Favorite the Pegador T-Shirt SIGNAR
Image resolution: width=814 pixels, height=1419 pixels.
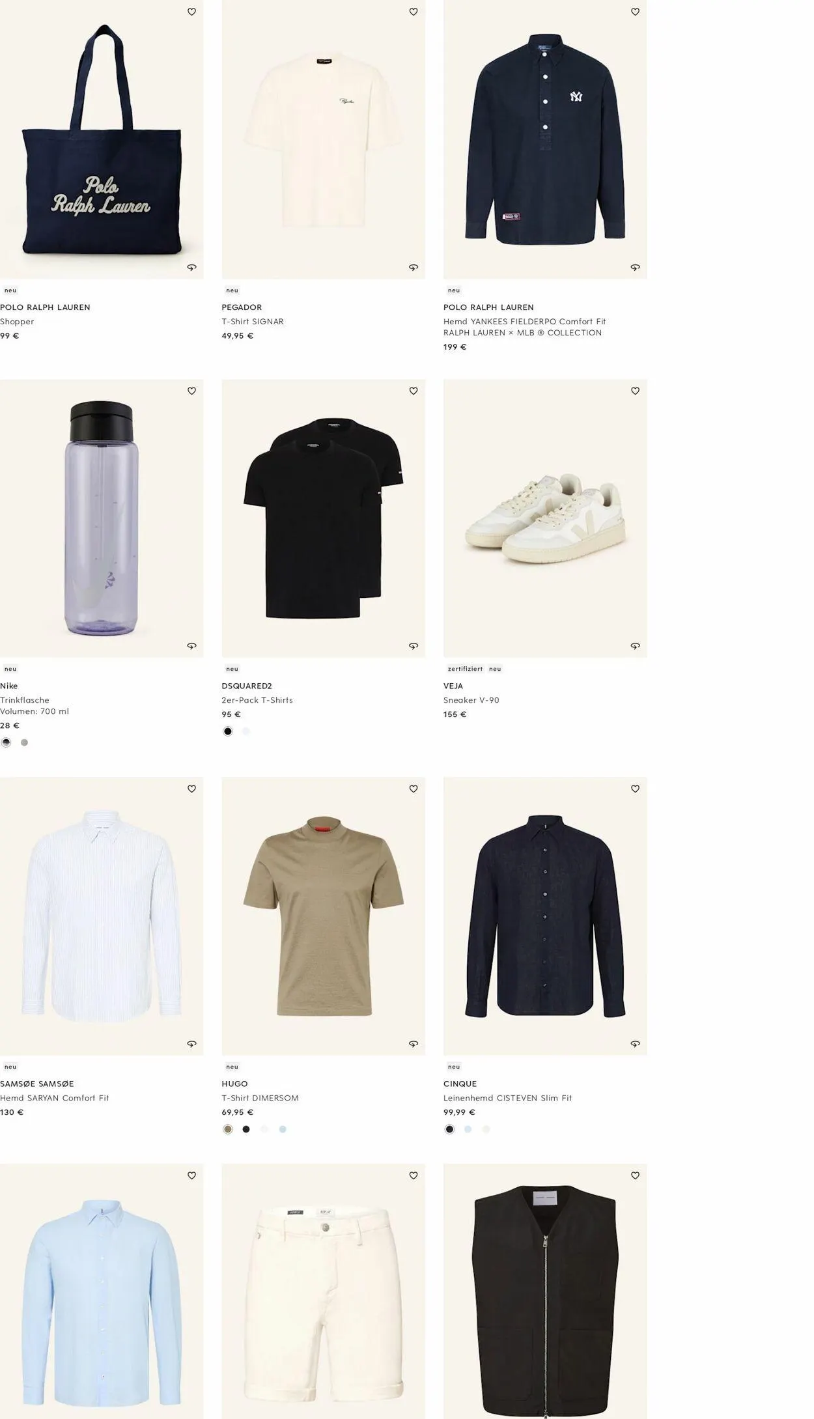tap(414, 12)
